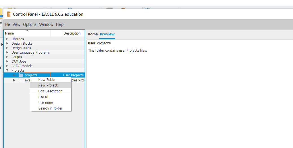Expand the Design Rules tree node

tap(7, 48)
